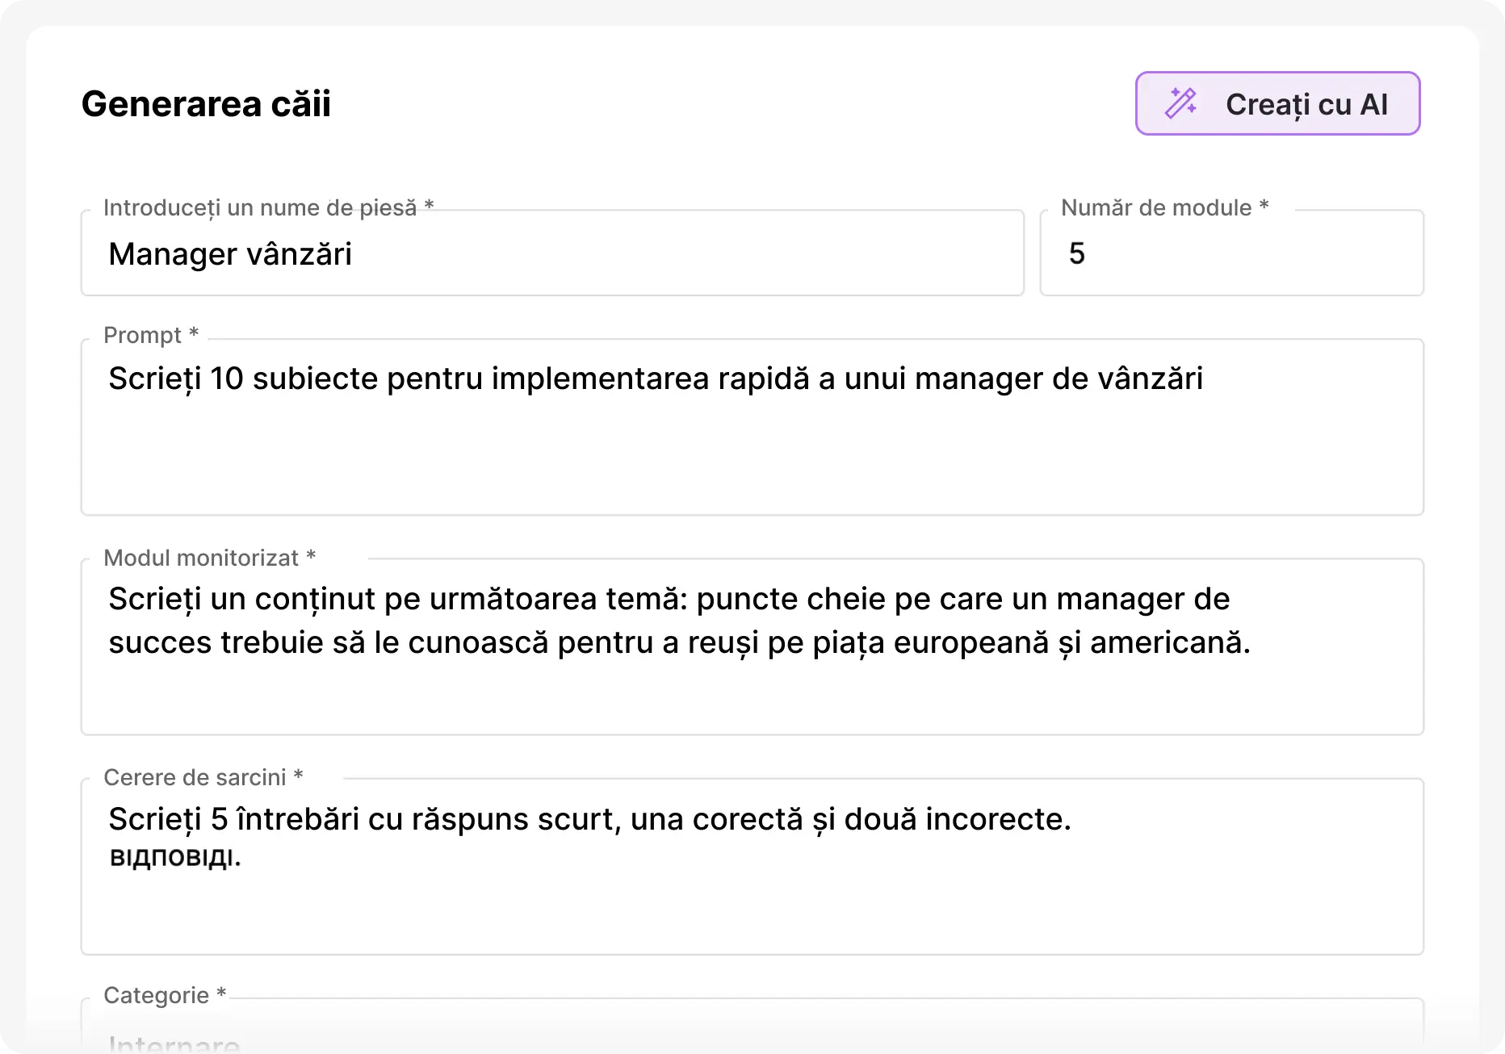Screen dimensions: 1505x1054
Task: Click the Prompt text starting Scrieți 10 subiecte
Action: tap(655, 379)
